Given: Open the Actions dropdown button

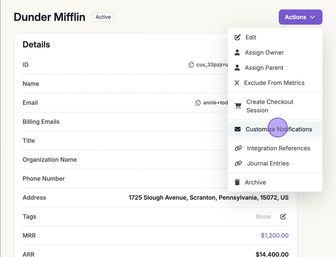Looking at the screenshot, I should 300,17.
